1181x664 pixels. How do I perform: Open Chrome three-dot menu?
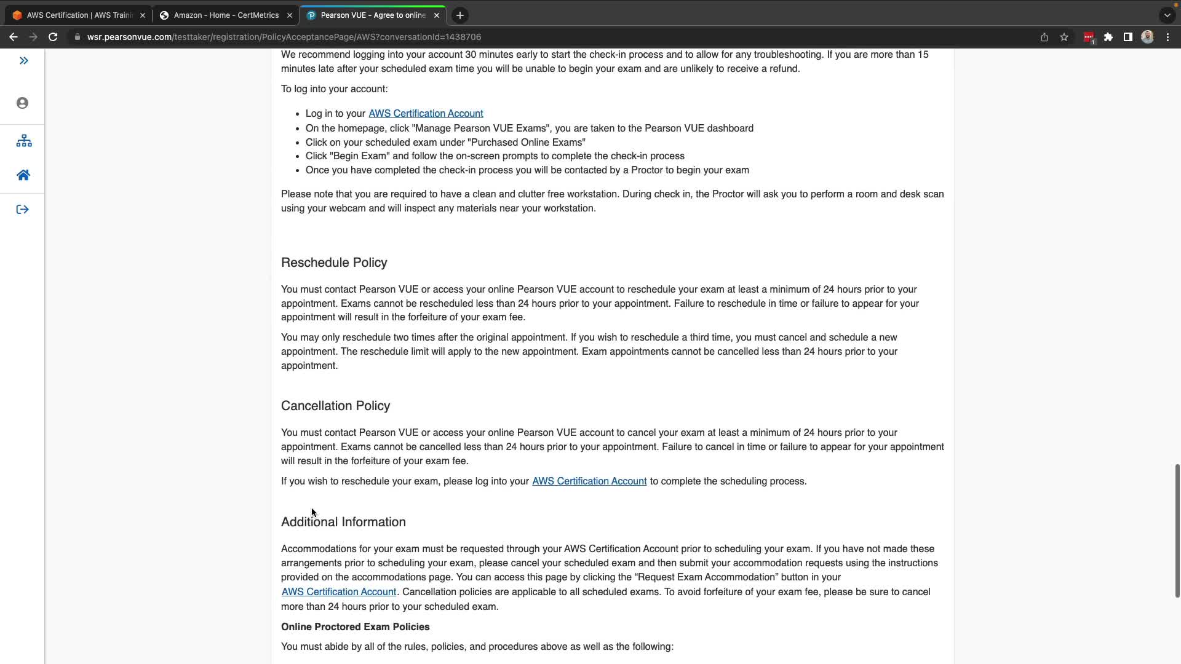coord(1168,37)
